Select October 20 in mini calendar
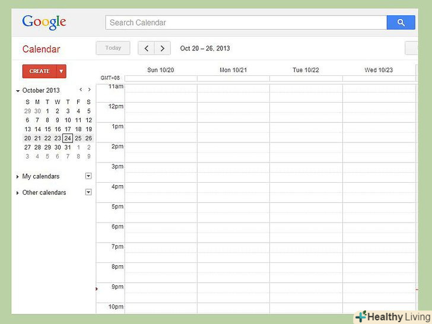Screen dimensions: 432x324 point(27,138)
